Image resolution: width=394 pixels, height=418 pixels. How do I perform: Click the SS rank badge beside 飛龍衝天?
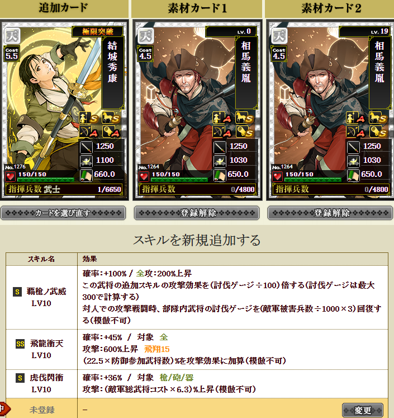tap(20, 344)
